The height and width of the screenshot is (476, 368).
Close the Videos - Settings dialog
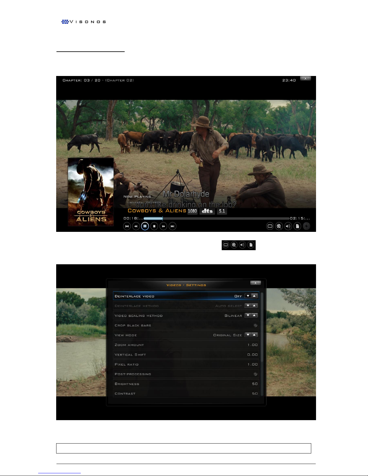pos(256,283)
